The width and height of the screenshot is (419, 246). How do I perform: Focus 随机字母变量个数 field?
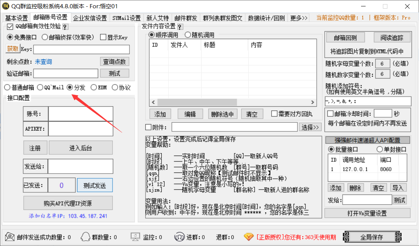pyautogui.click(x=383, y=63)
